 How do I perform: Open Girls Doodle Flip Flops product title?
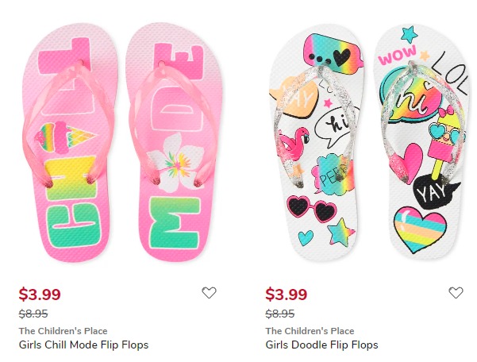(321, 345)
